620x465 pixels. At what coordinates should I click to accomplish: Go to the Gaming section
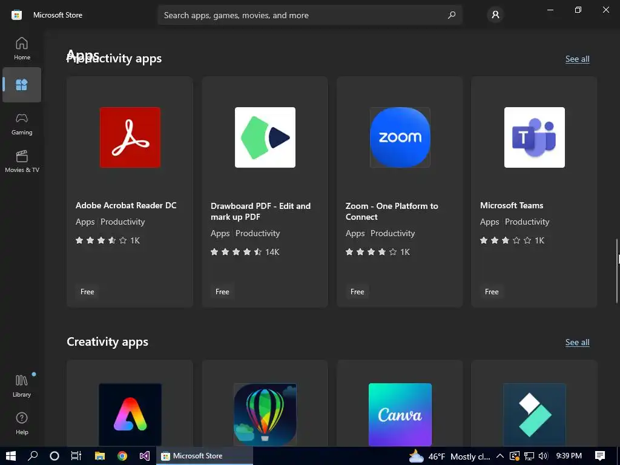[x=22, y=124]
